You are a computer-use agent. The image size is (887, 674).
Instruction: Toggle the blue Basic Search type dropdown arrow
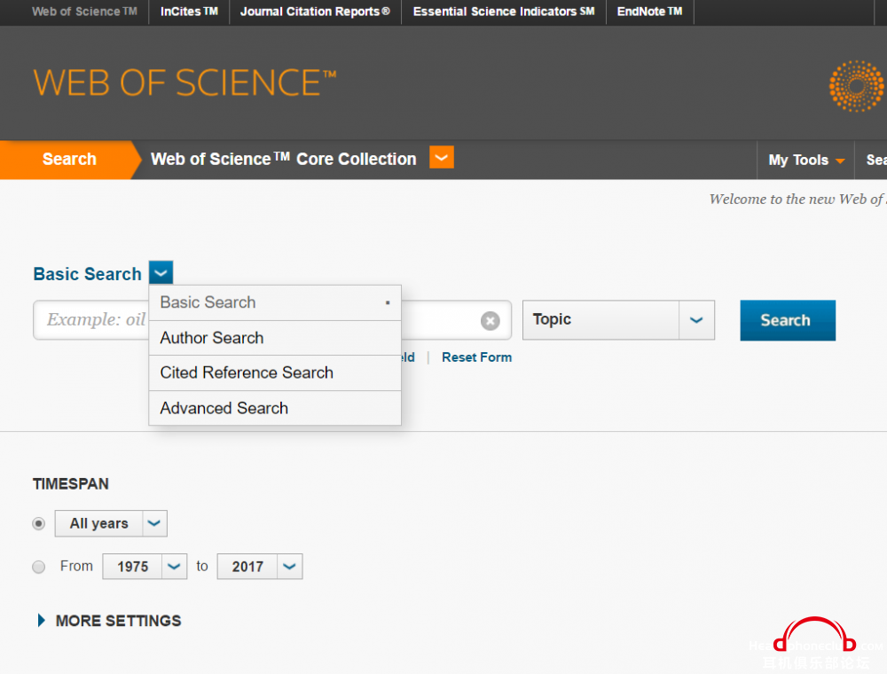(161, 273)
